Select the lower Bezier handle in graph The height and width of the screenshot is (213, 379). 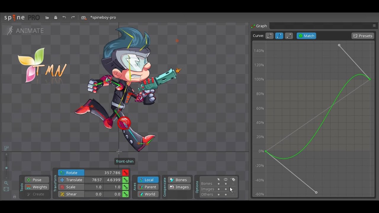coord(316,193)
